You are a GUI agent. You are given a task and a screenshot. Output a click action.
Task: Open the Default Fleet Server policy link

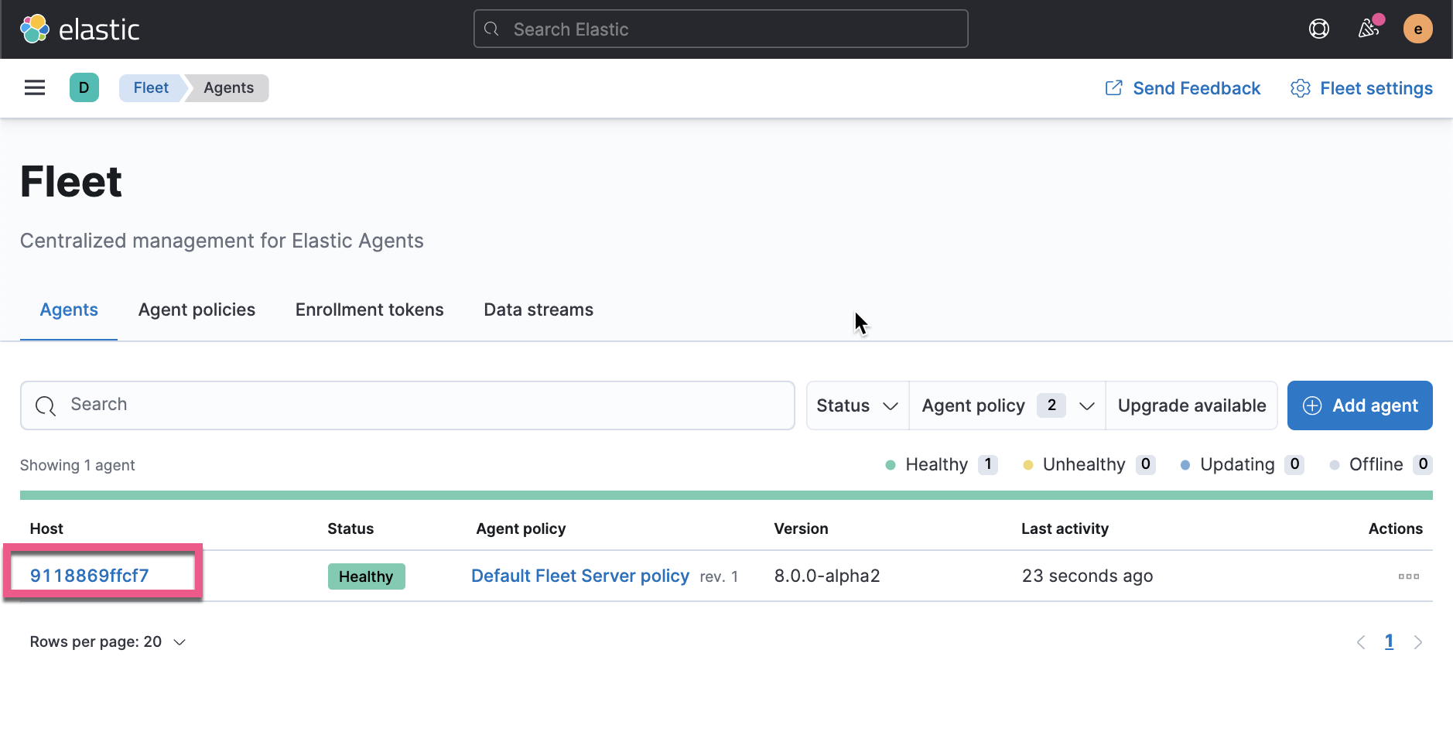click(579, 575)
